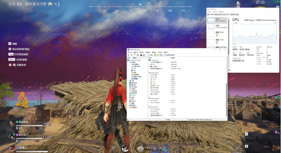This screenshot has height=153, width=281.
Task: Open the AIDA64 user management icon
Action: coord(141,55)
